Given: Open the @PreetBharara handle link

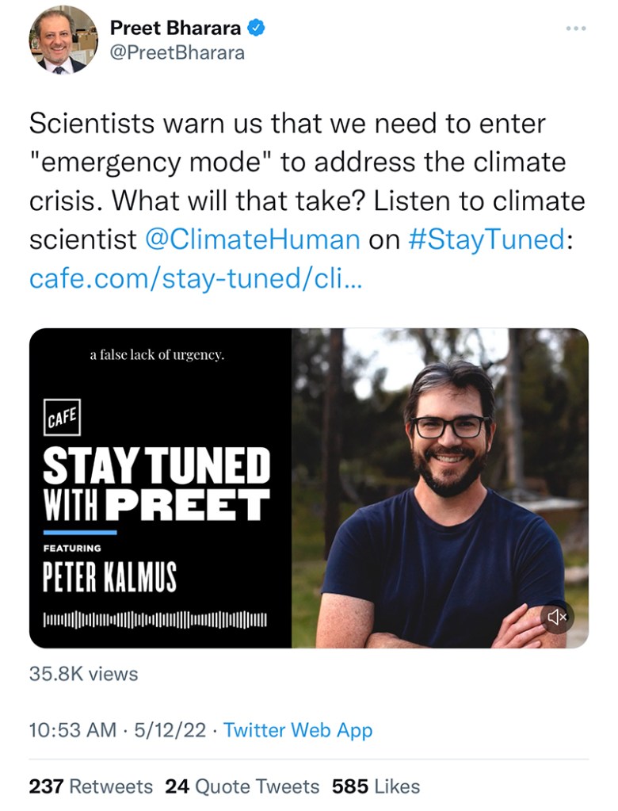Looking at the screenshot, I should pyautogui.click(x=177, y=53).
